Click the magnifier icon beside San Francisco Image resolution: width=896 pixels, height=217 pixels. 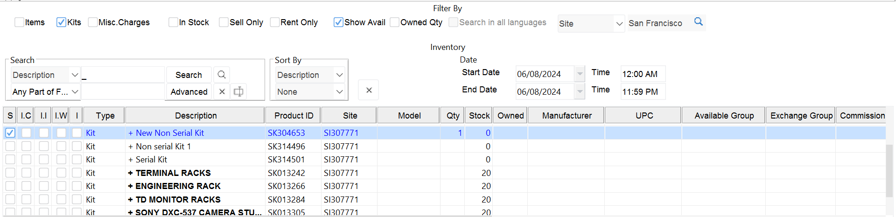[698, 22]
